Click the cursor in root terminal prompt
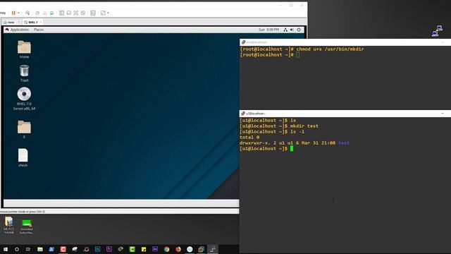This screenshot has width=451, height=254. (x=298, y=55)
